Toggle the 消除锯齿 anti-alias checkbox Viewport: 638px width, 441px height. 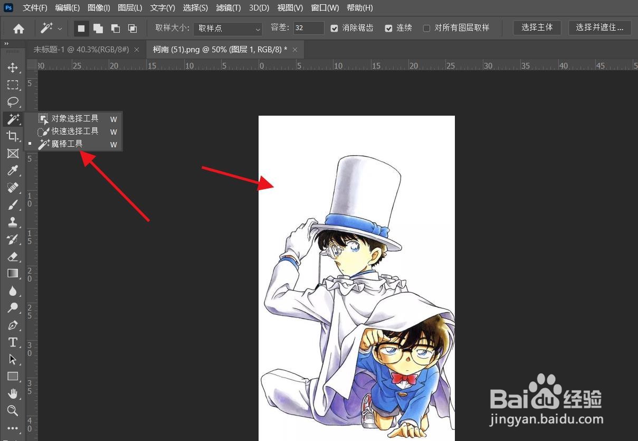click(x=334, y=28)
